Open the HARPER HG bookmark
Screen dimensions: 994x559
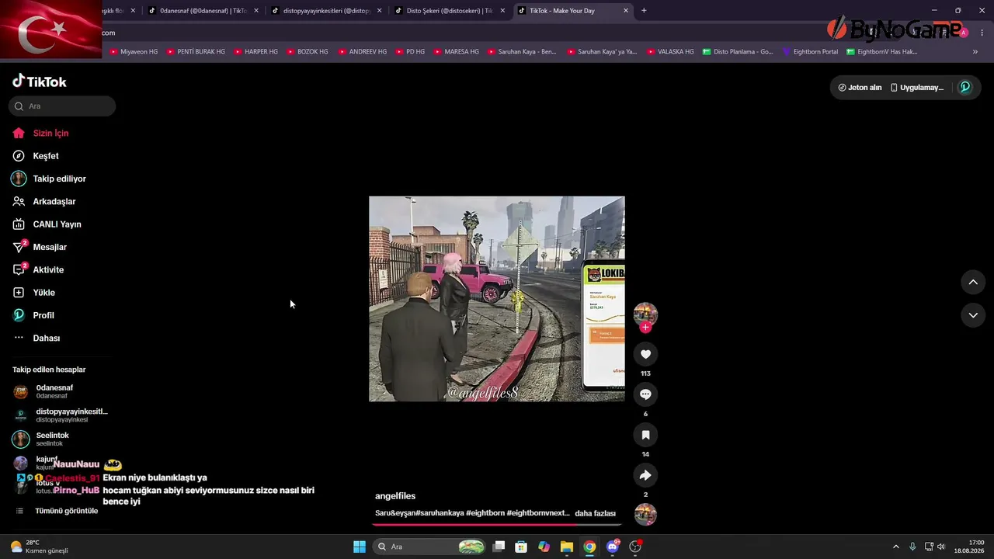pyautogui.click(x=255, y=52)
